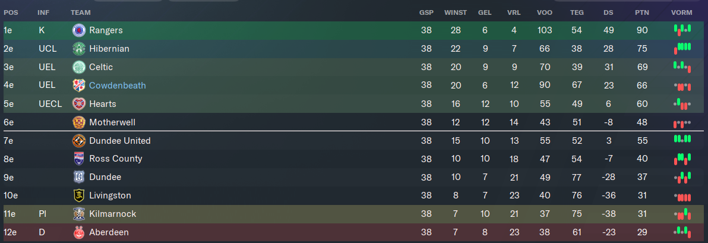Click Hibernian's form indicator graphic
Viewport: 708px width, 243px height.
pos(682,49)
